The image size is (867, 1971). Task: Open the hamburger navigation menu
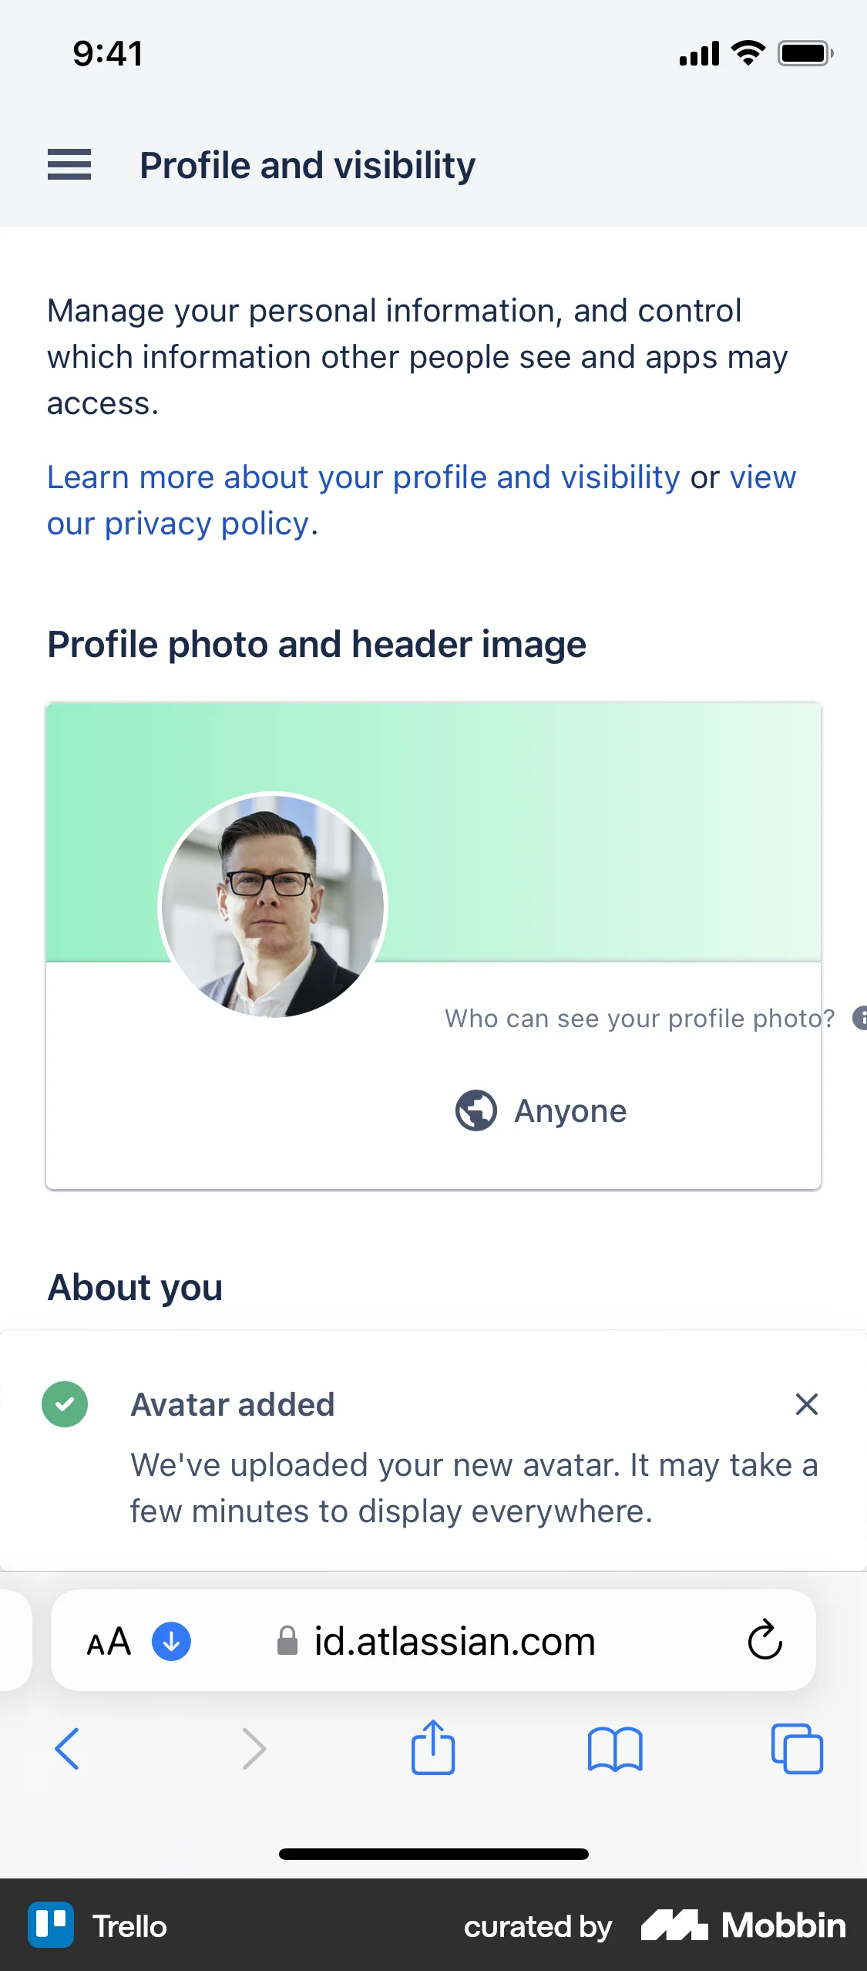click(69, 165)
